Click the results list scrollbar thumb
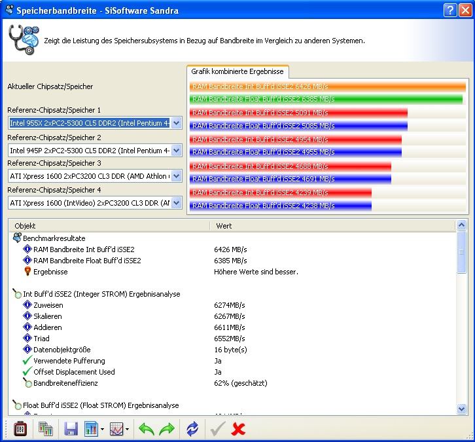The width and height of the screenshot is (475, 442). coord(461,252)
